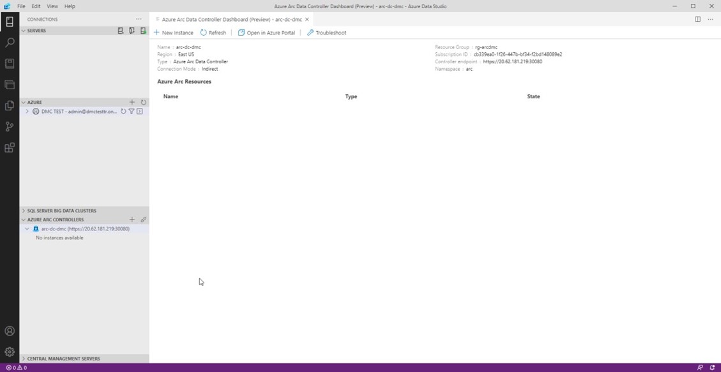This screenshot has height=372, width=721.
Task: Open the errors and warnings status indicator
Action: click(16, 368)
